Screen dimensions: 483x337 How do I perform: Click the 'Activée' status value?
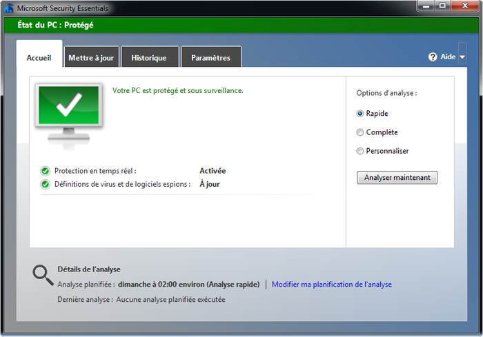coord(213,171)
